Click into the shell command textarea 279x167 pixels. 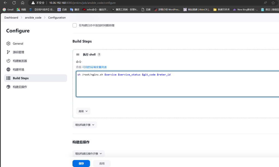click(178, 84)
